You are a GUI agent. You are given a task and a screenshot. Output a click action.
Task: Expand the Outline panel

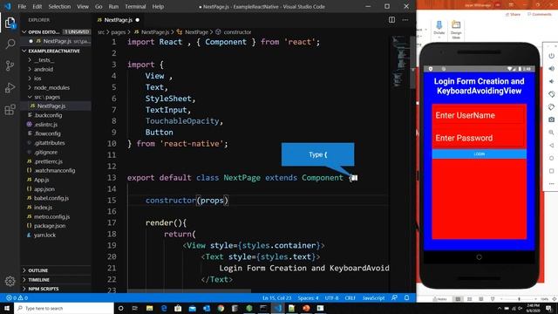click(x=56, y=270)
